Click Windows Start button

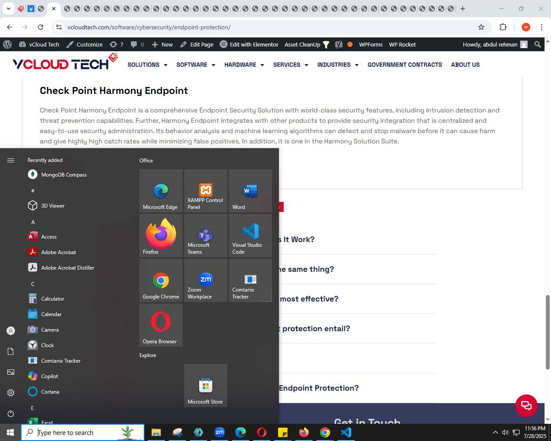10,432
